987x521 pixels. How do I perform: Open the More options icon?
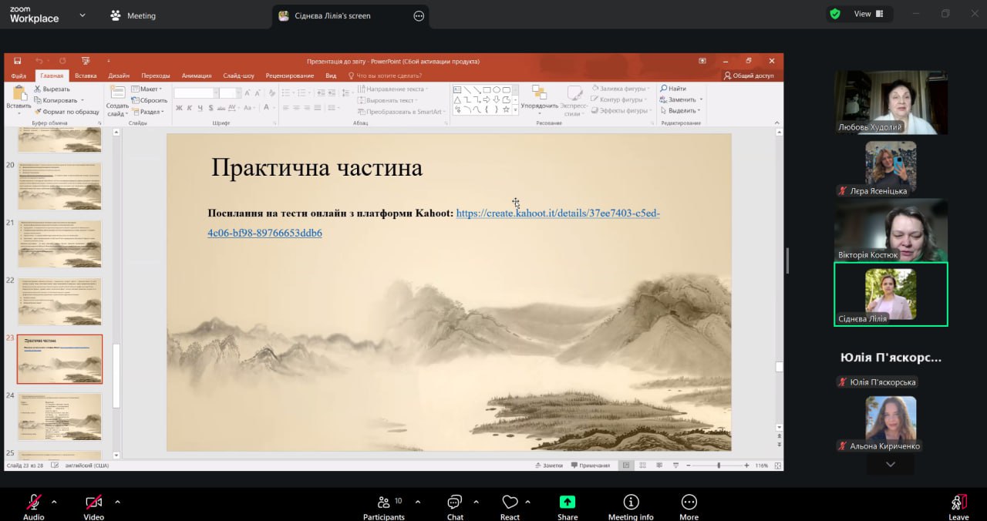point(689,503)
